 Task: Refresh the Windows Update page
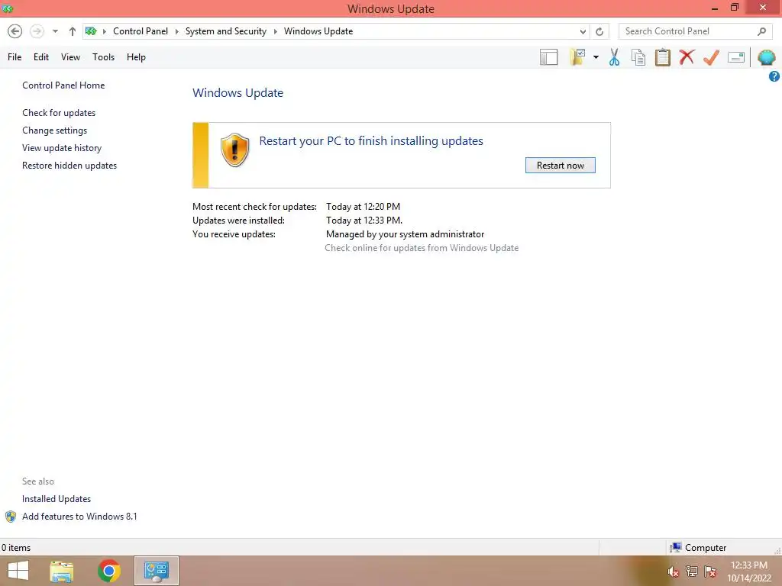(x=599, y=31)
